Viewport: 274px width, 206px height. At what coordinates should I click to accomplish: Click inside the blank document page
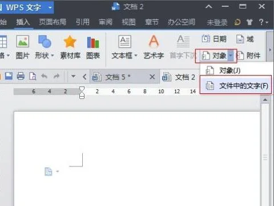pyautogui.click(x=137, y=159)
